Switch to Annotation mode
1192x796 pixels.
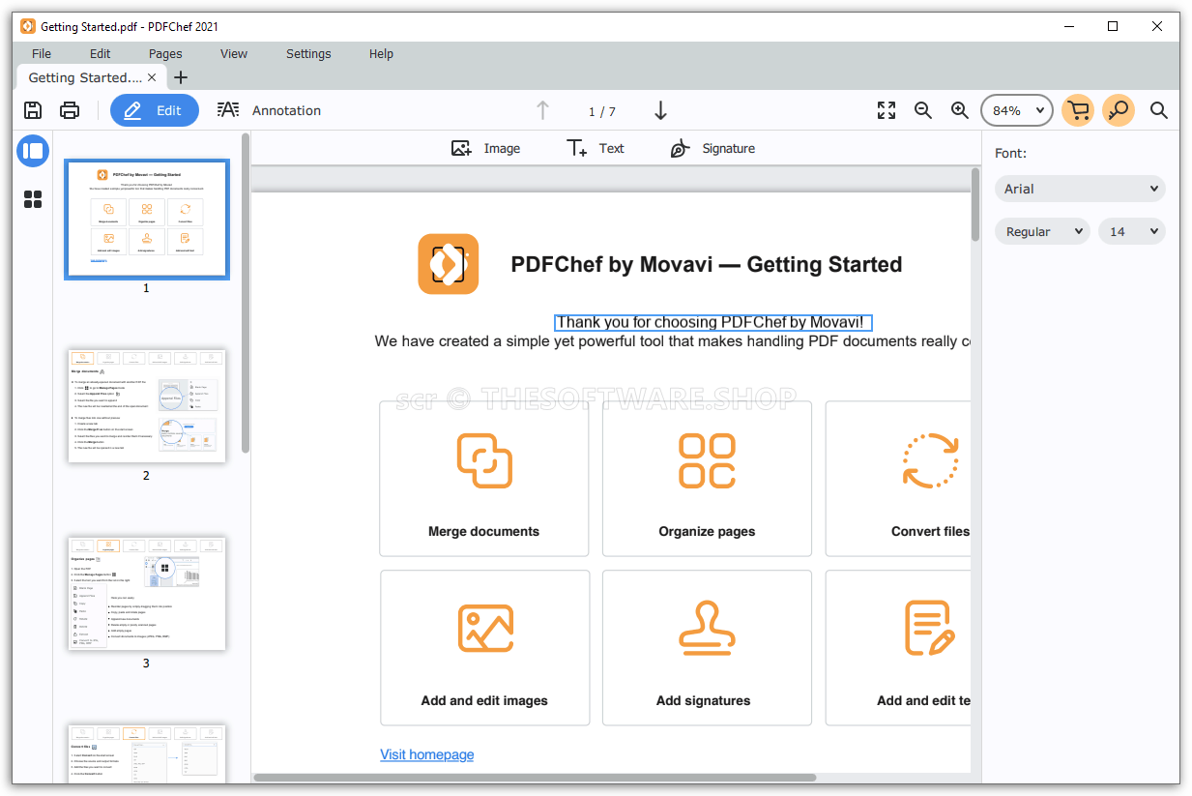[269, 110]
